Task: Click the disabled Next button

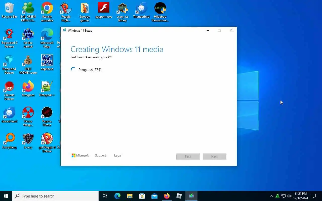Action: 215,157
